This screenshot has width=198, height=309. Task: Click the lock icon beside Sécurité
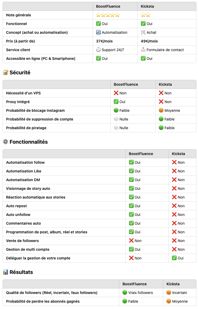point(6,72)
